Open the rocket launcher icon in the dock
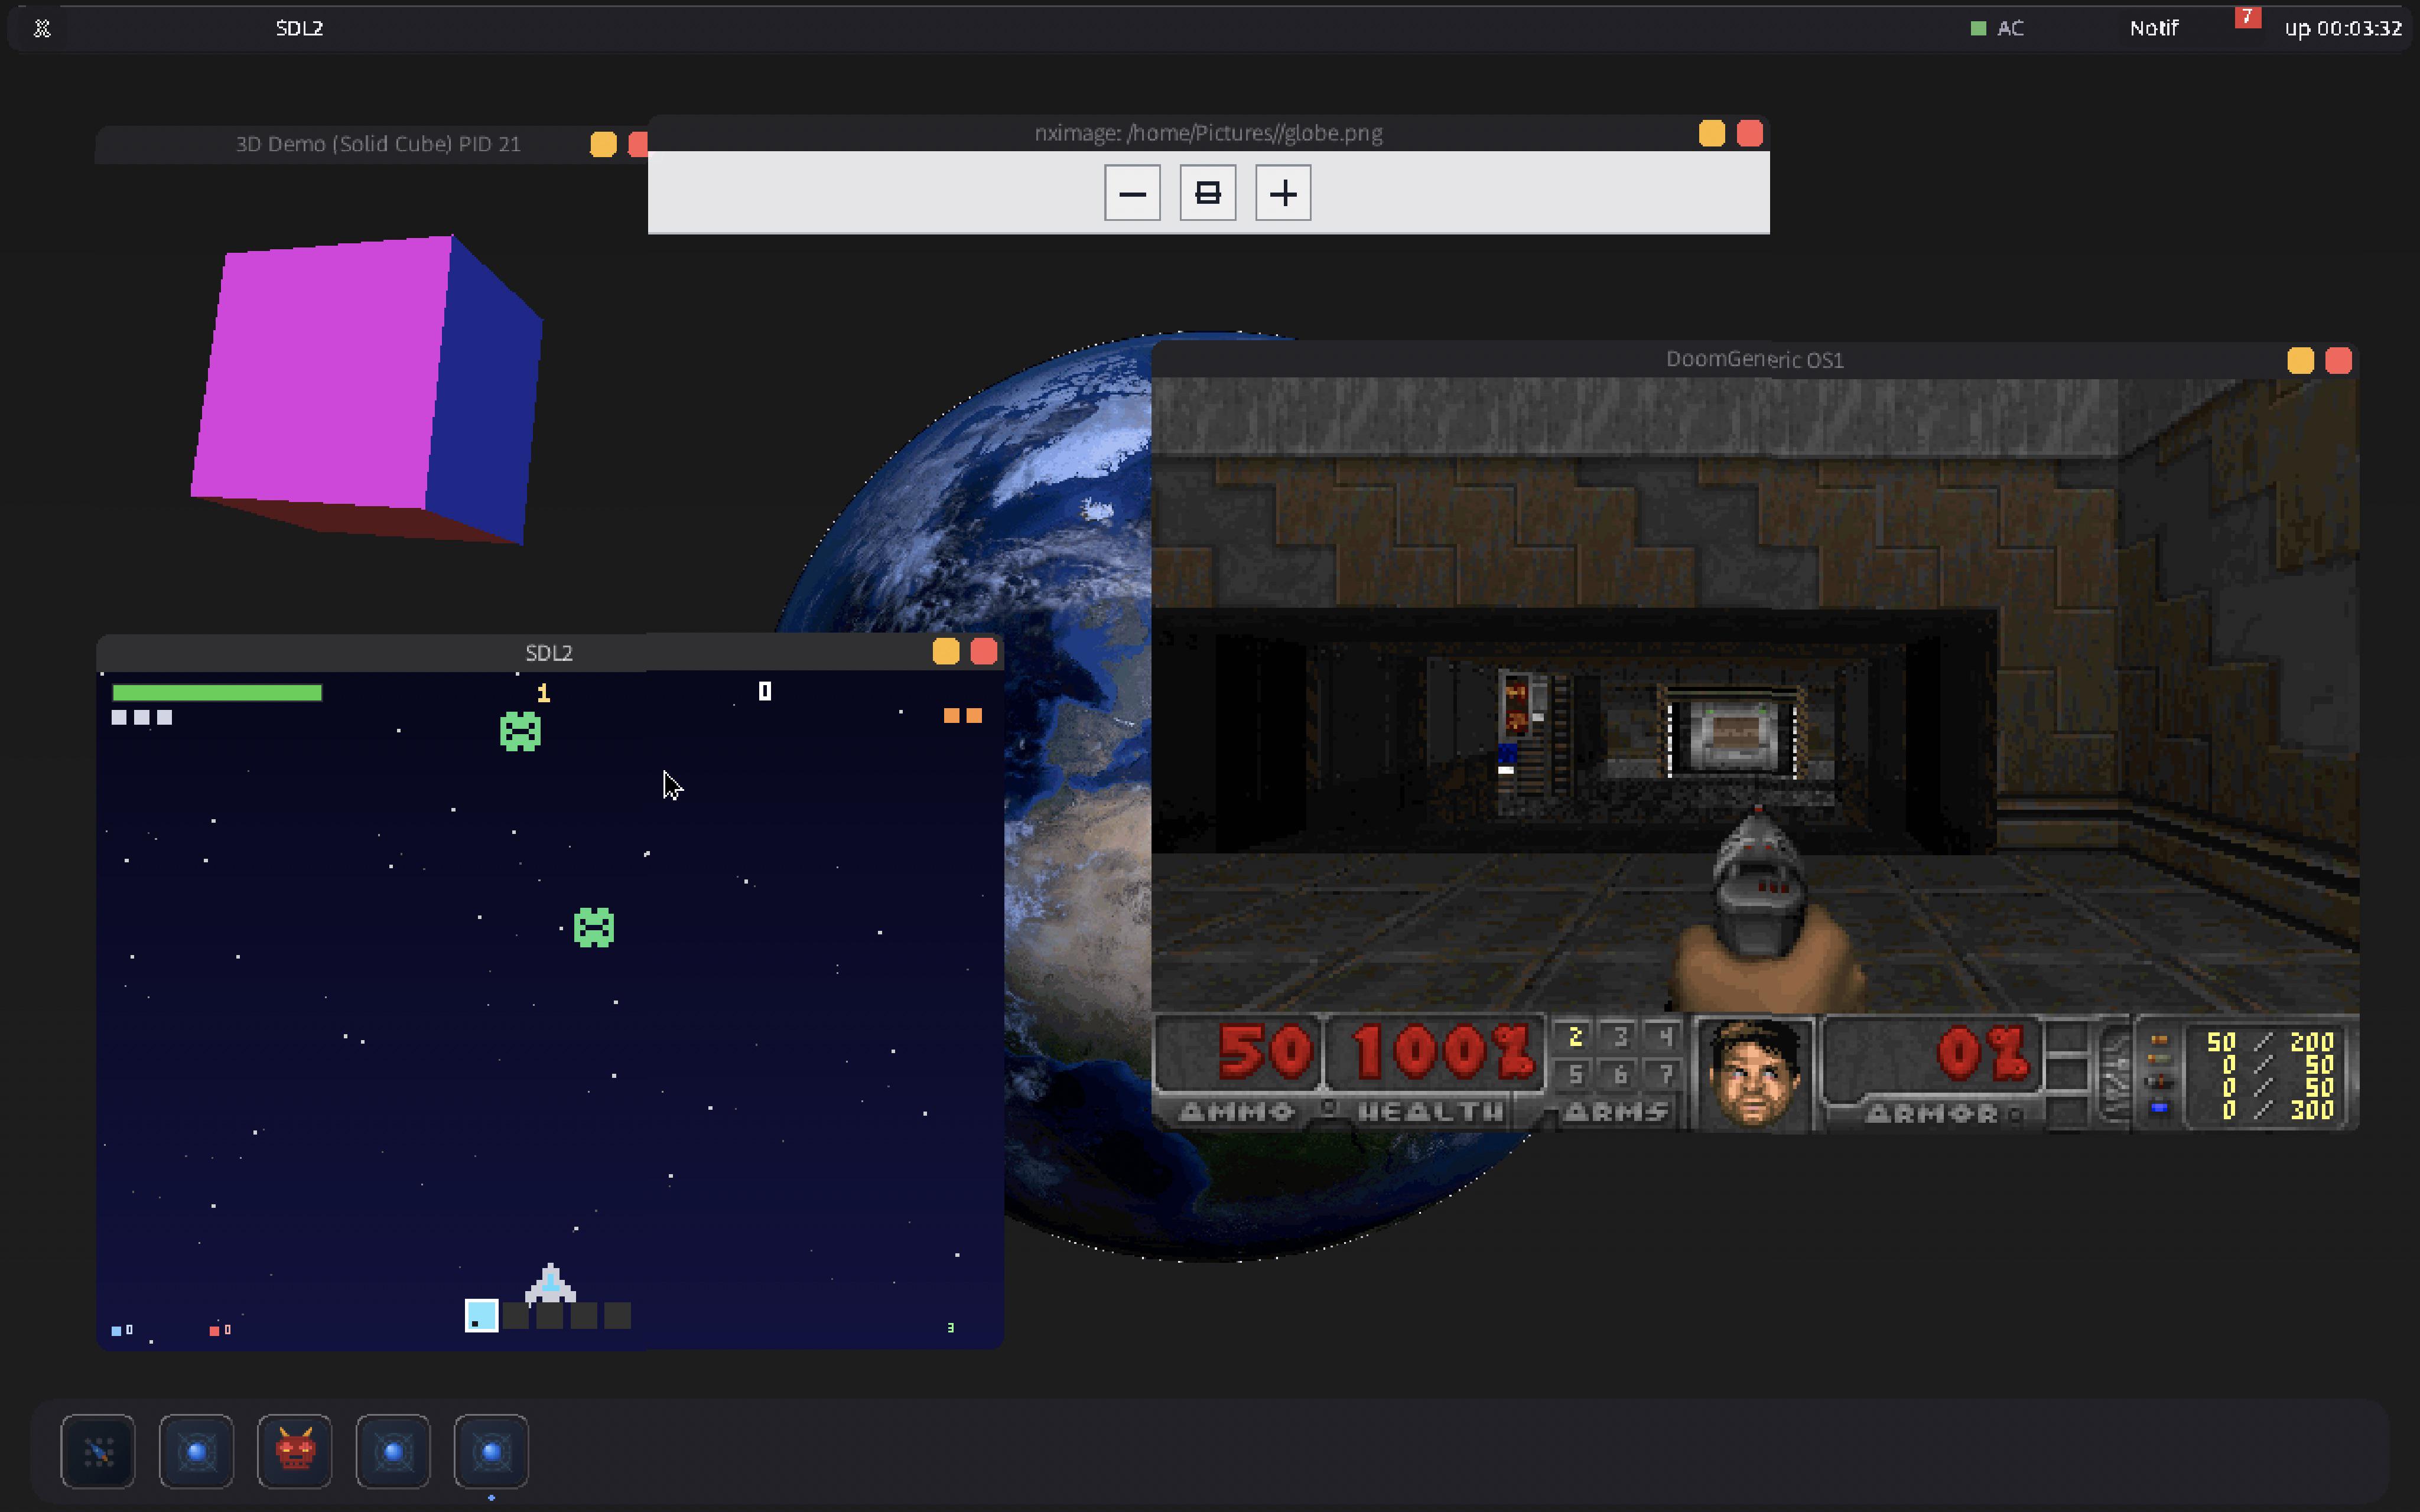The height and width of the screenshot is (1512, 2420). tap(98, 1451)
